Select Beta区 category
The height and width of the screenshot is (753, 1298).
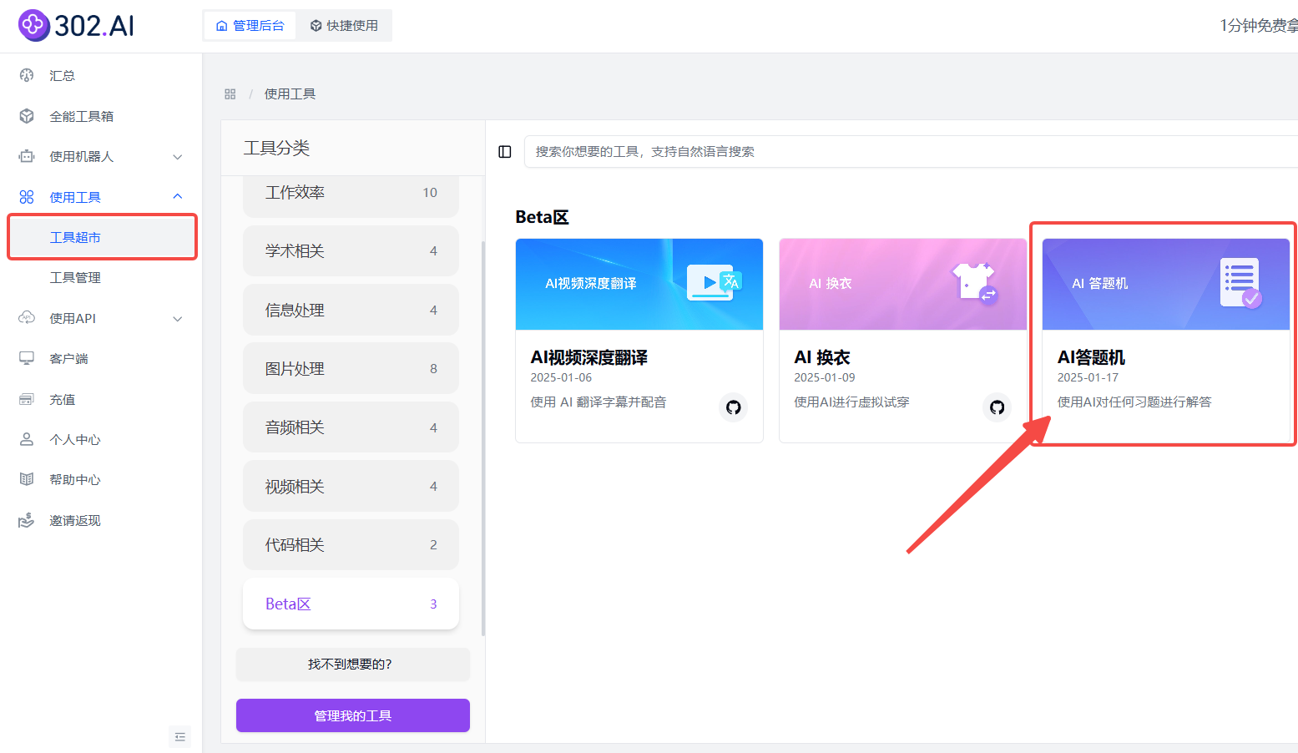[x=351, y=604]
